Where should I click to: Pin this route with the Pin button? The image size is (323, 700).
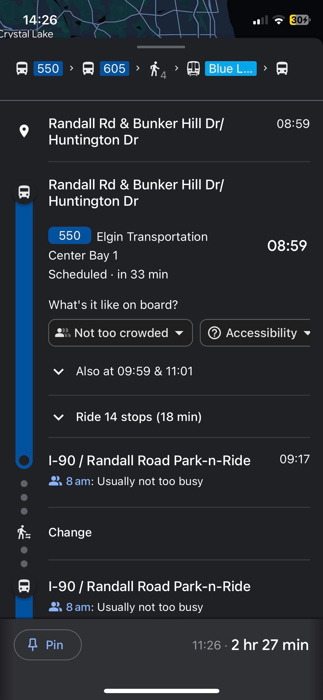48,645
